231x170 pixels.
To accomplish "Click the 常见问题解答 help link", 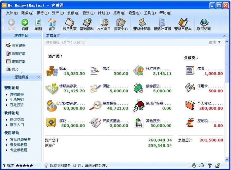I will [x=20, y=140].
